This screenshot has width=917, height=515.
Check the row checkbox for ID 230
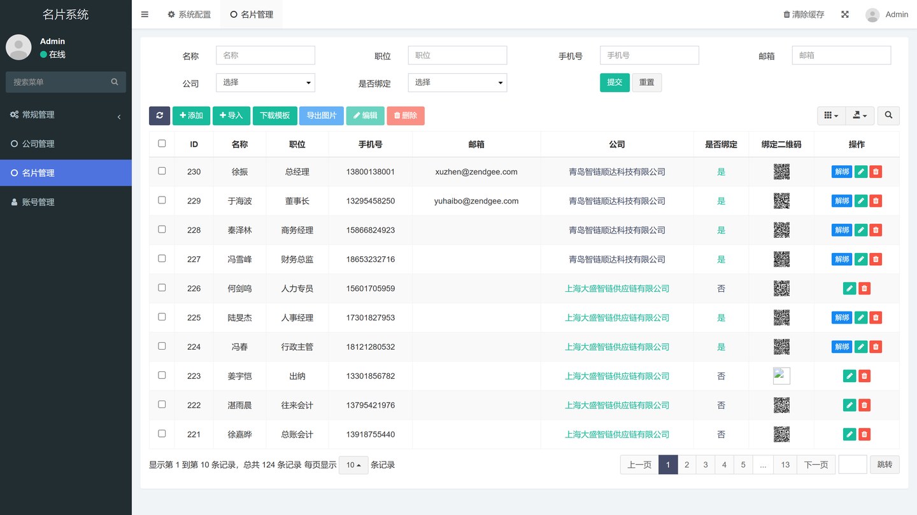(x=162, y=171)
